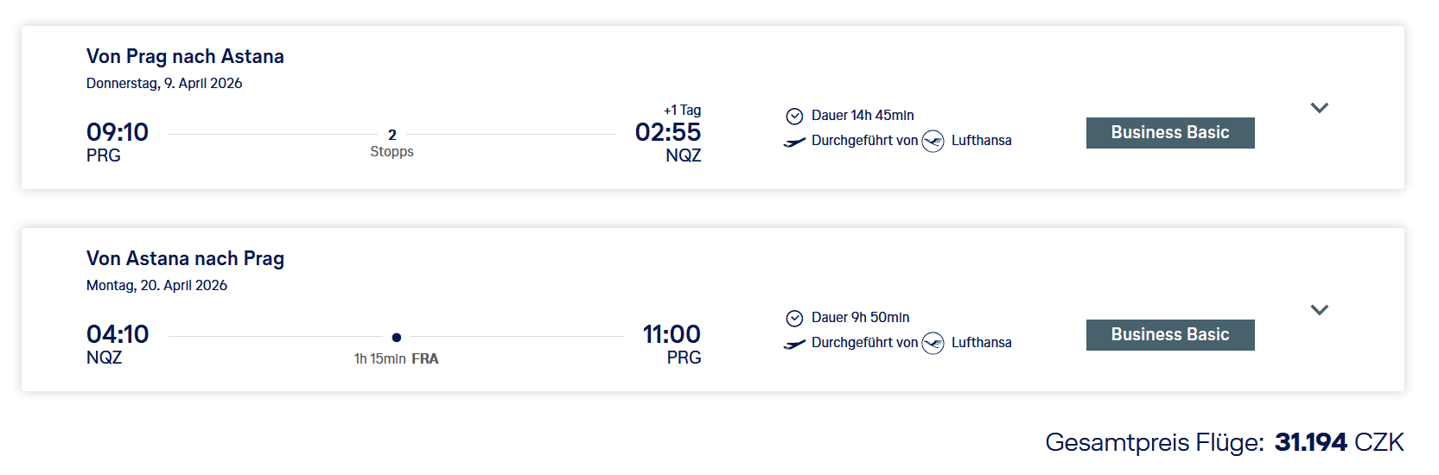
Task: Click the Von Prag nach Astana heading
Action: click(x=185, y=57)
